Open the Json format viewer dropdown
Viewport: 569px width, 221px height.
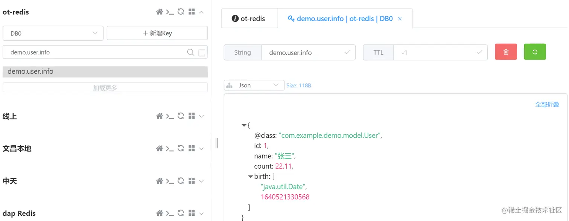254,85
